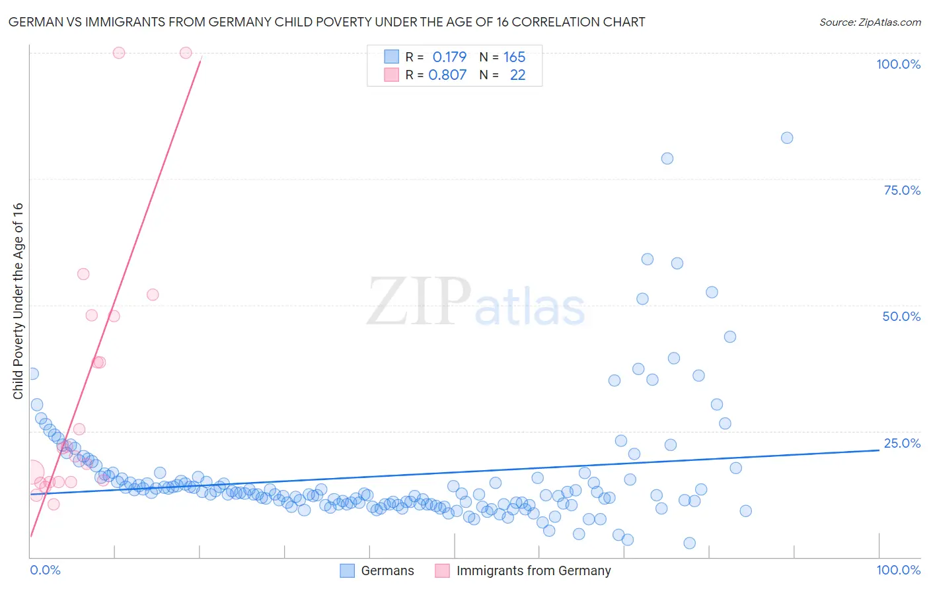The width and height of the screenshot is (929, 589).
Task: Click the 25.0% y-axis label
Action: coord(902,443)
